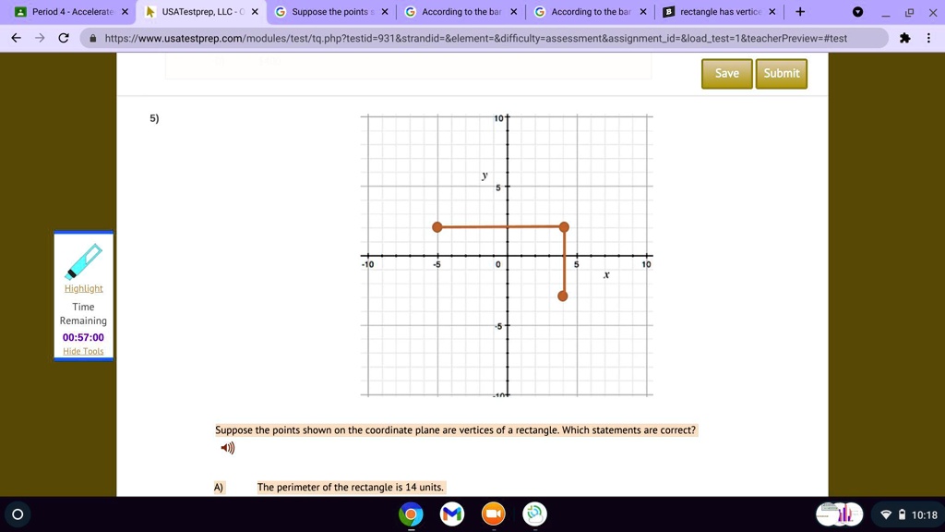Screen dimensions: 945x532
Task: Reload the page with the refresh icon
Action: 62,38
